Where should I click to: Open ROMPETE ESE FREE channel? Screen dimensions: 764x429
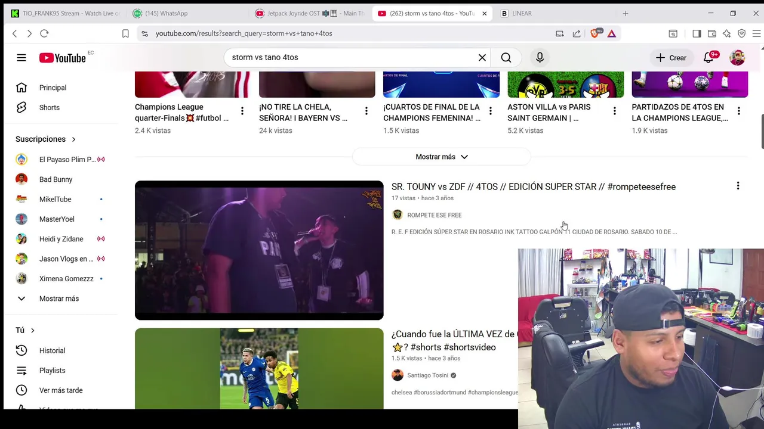[434, 215]
